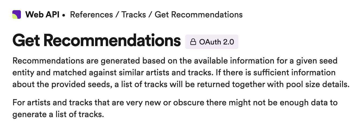This screenshot has height=127, width=351.
Task: Click the paragraph starting "Recommendations are generated"
Action: click(181, 73)
